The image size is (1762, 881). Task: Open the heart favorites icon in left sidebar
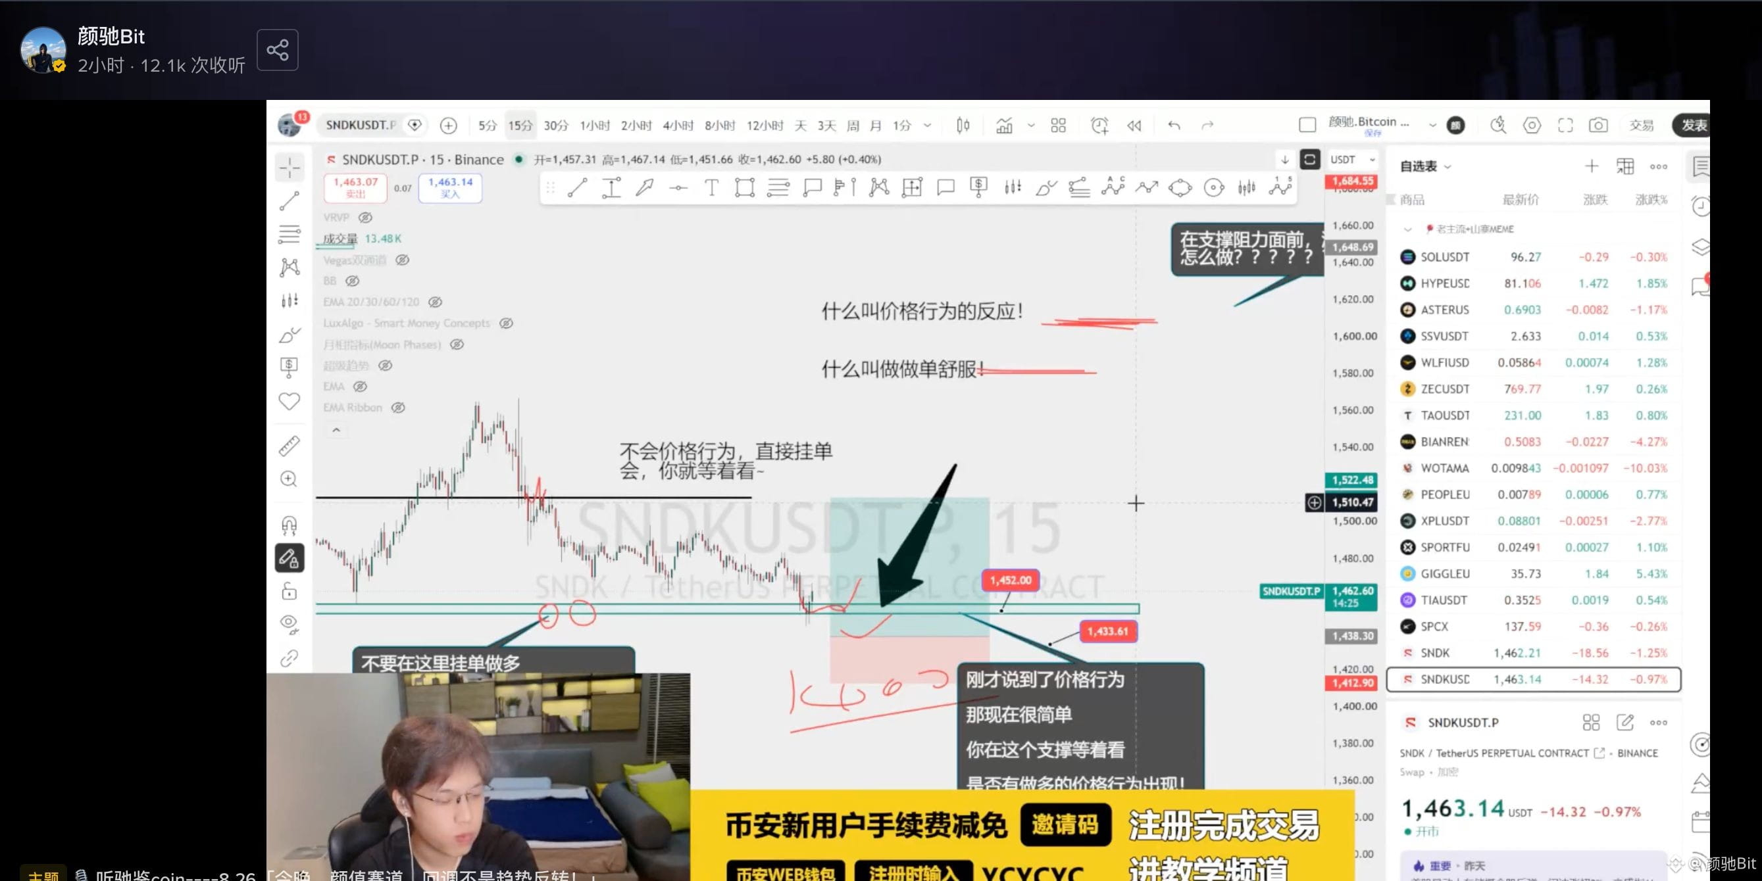[x=289, y=401]
